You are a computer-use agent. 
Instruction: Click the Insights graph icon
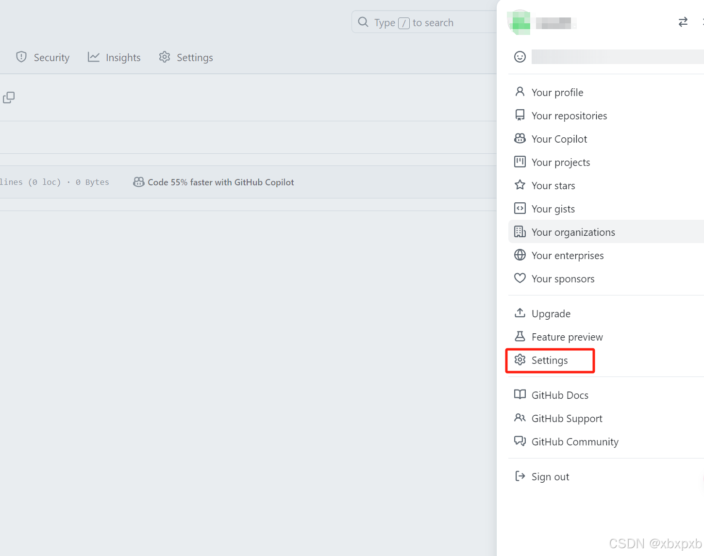coord(94,57)
